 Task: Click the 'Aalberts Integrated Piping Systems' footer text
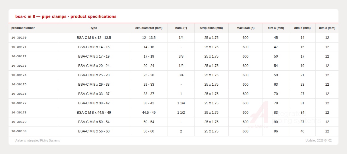pyautogui.click(x=38, y=141)
